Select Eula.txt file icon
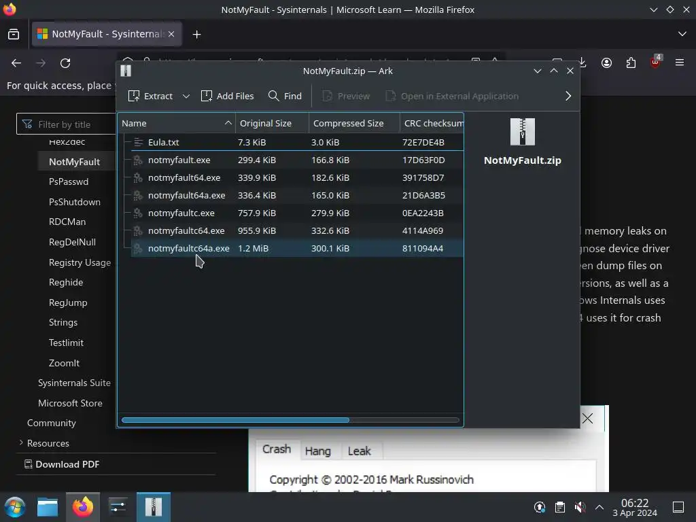 [138, 142]
